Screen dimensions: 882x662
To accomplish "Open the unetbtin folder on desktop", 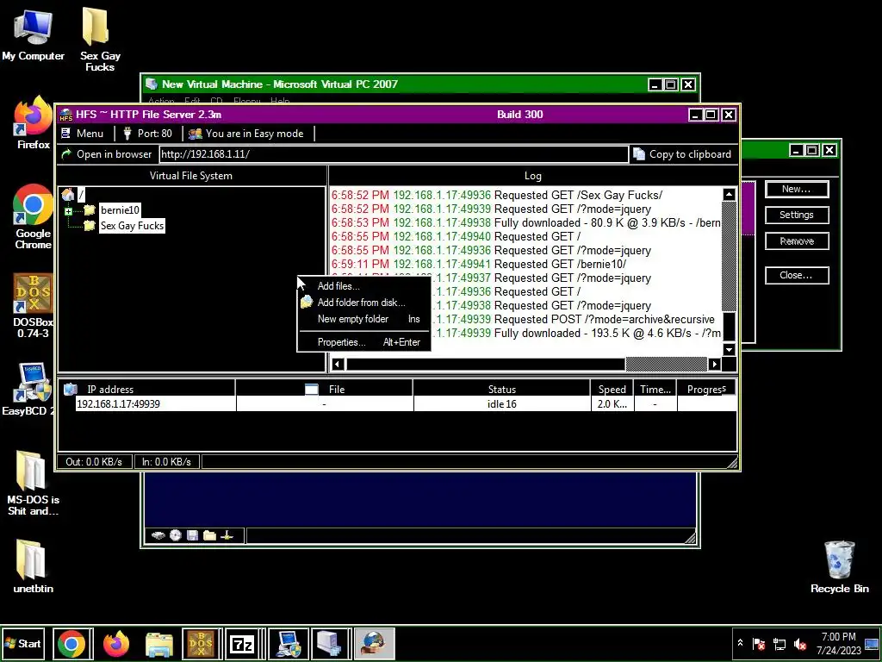I will [34, 567].
